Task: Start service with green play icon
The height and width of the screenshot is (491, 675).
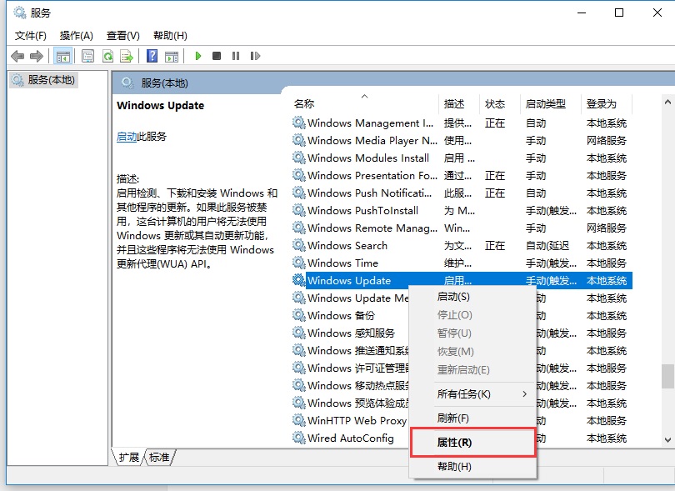Action: (x=198, y=56)
